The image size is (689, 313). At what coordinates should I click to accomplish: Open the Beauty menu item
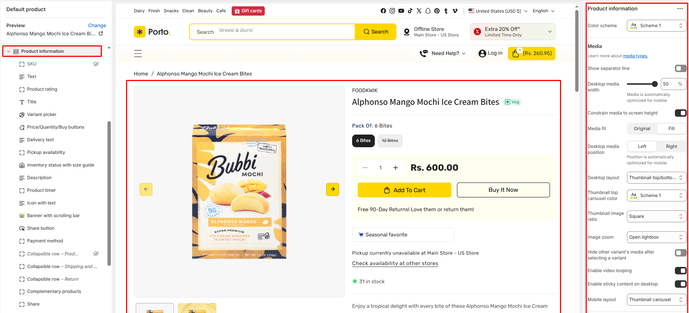click(x=205, y=11)
